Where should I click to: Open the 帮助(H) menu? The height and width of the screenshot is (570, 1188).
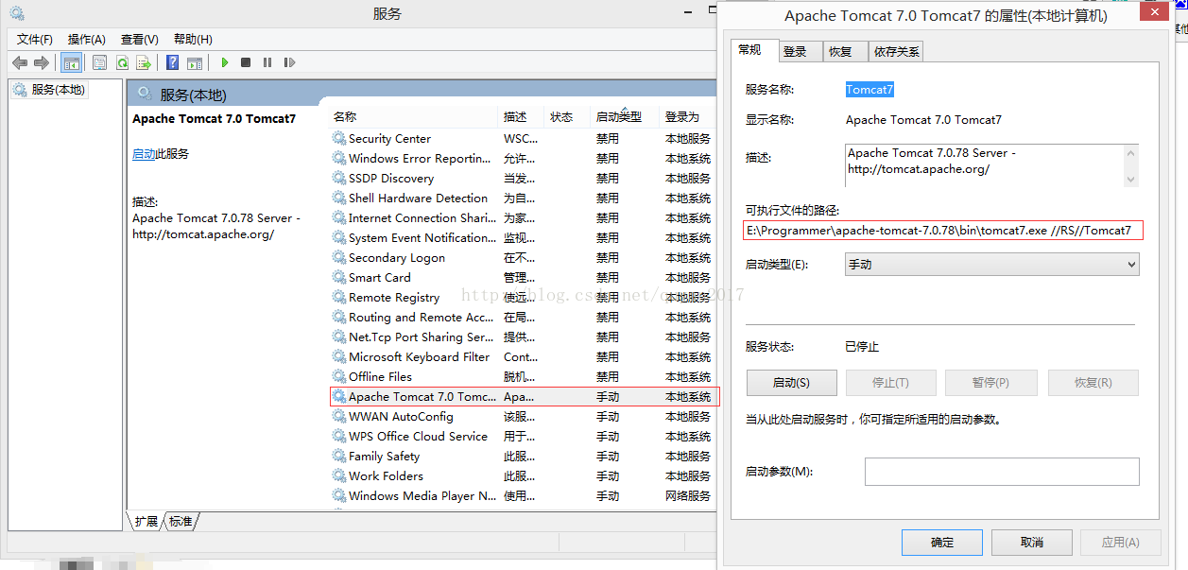(193, 39)
